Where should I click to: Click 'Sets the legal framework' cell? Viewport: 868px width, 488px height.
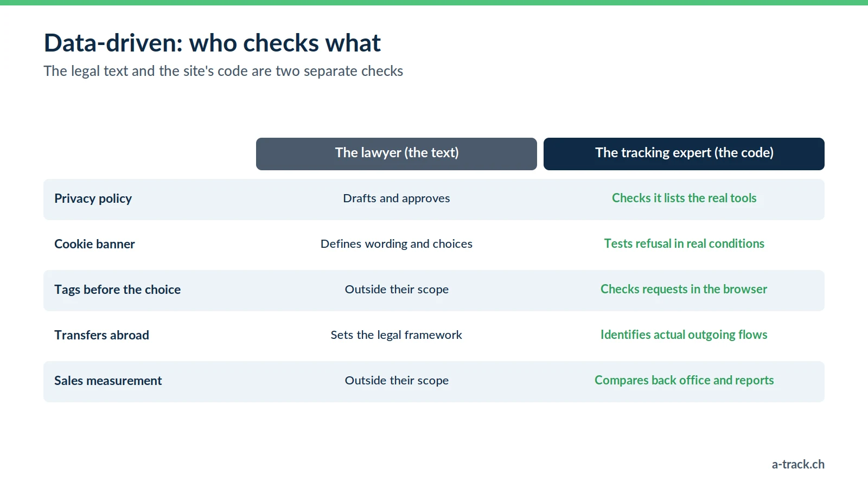(397, 335)
